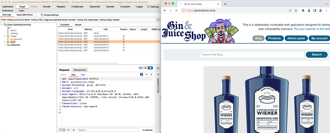
Task: Open Extensions tab in Burp
Action: [x=8, y=11]
